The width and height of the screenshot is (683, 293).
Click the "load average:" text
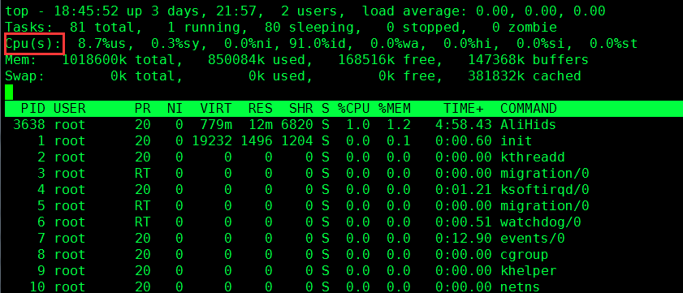(414, 11)
